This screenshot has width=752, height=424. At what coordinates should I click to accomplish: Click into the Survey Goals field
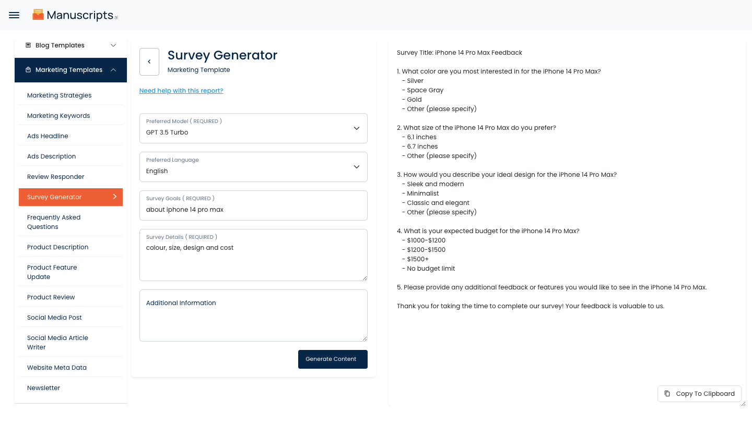(x=253, y=210)
